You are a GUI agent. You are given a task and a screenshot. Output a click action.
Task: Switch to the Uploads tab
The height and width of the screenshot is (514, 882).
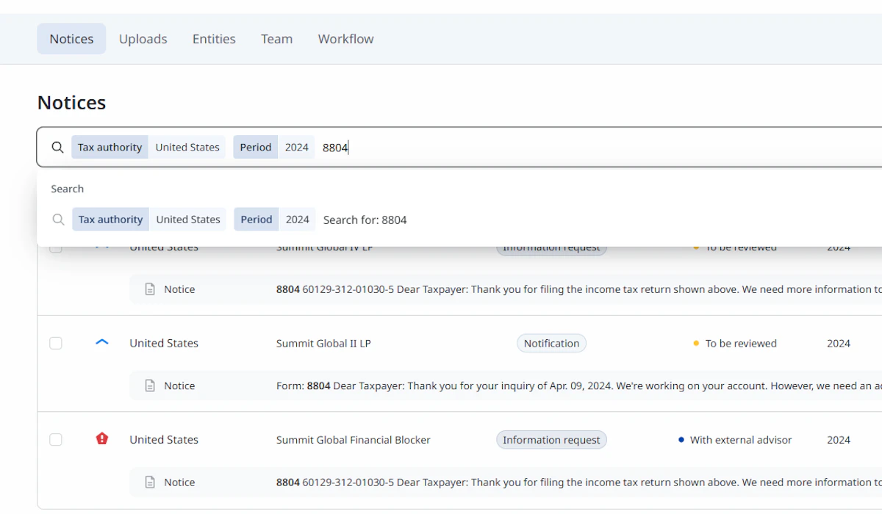pos(143,39)
